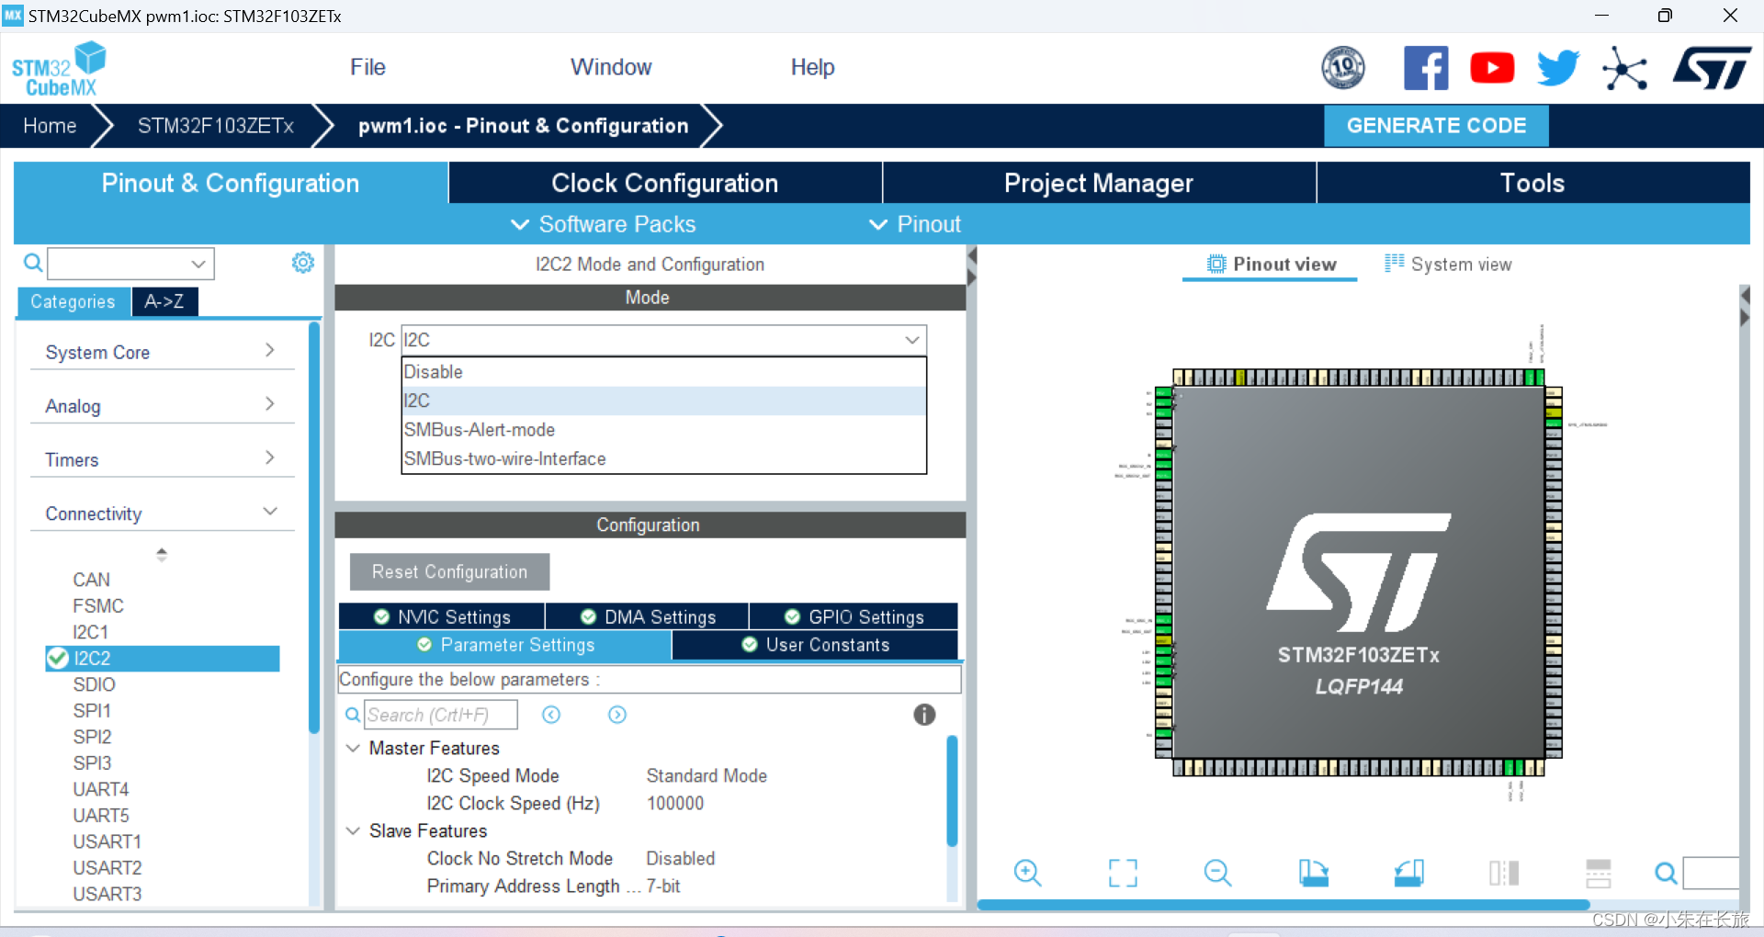Open the I2C mode dropdown arrow
This screenshot has width=1764, height=937.
[x=912, y=340]
